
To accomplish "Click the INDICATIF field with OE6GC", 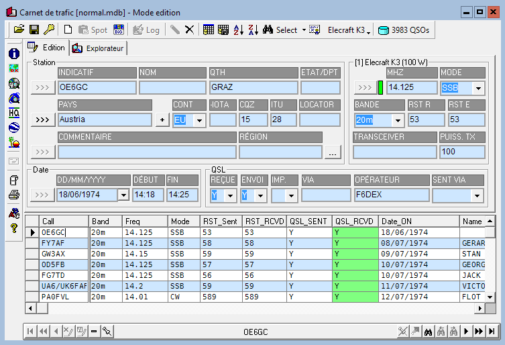I will click(97, 87).
